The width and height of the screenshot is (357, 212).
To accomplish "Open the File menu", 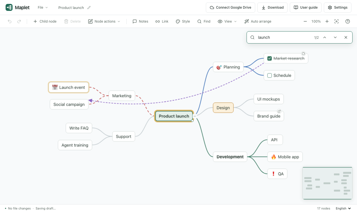I will pyautogui.click(x=43, y=8).
